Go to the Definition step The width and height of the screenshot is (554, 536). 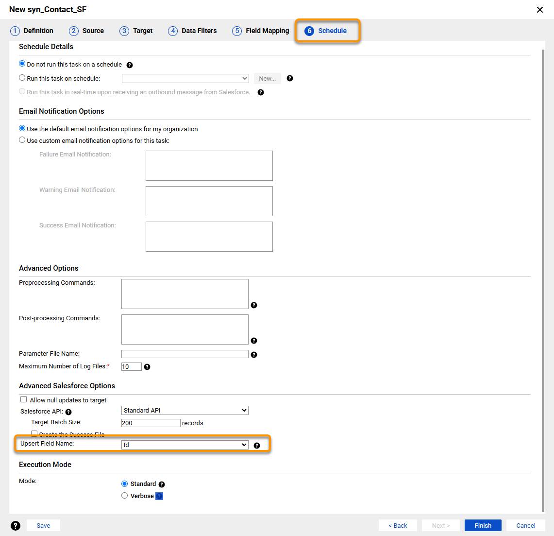point(32,31)
